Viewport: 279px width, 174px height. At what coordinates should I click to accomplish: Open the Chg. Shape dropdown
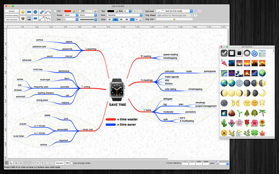point(174,15)
